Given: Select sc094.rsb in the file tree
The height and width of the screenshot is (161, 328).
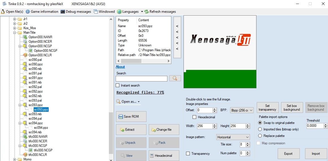Looking at the screenshot, I should click(x=35, y=132).
